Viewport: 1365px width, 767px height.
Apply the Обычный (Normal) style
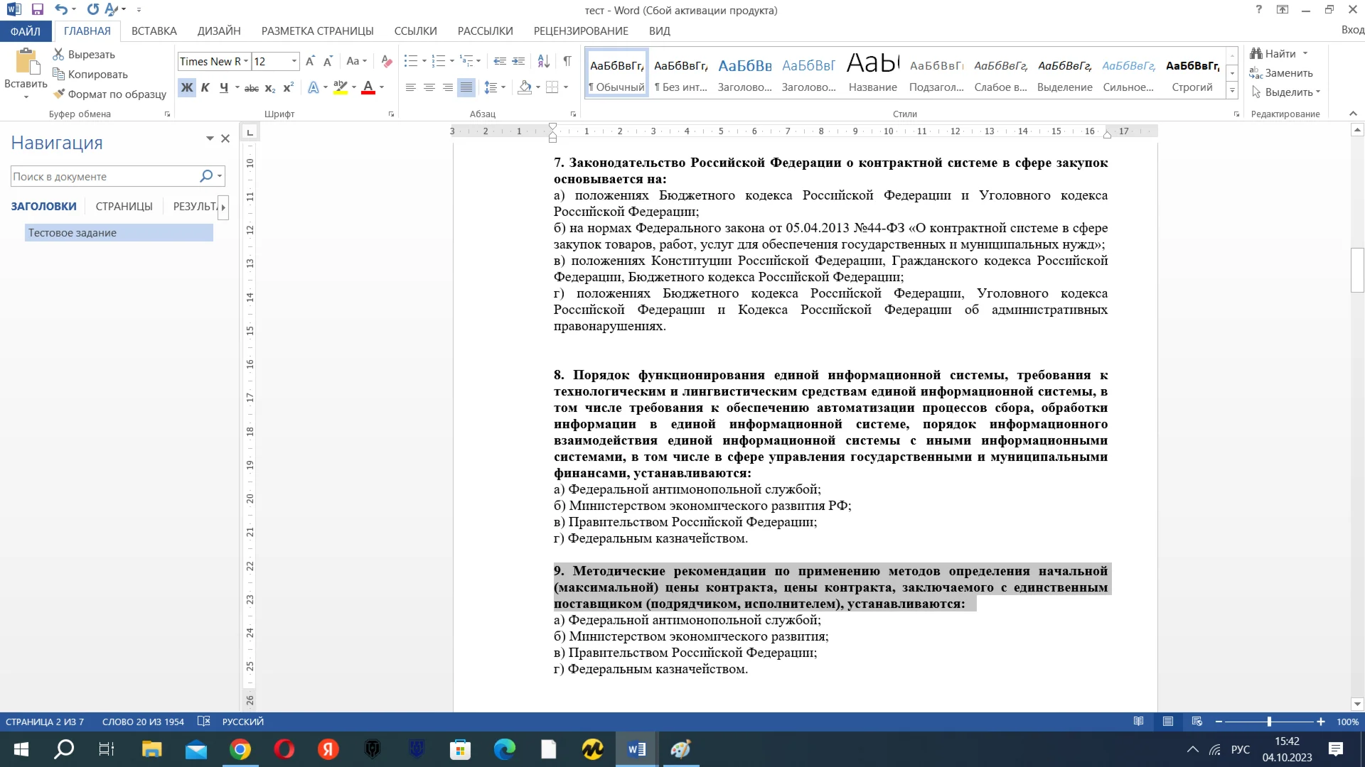point(616,72)
